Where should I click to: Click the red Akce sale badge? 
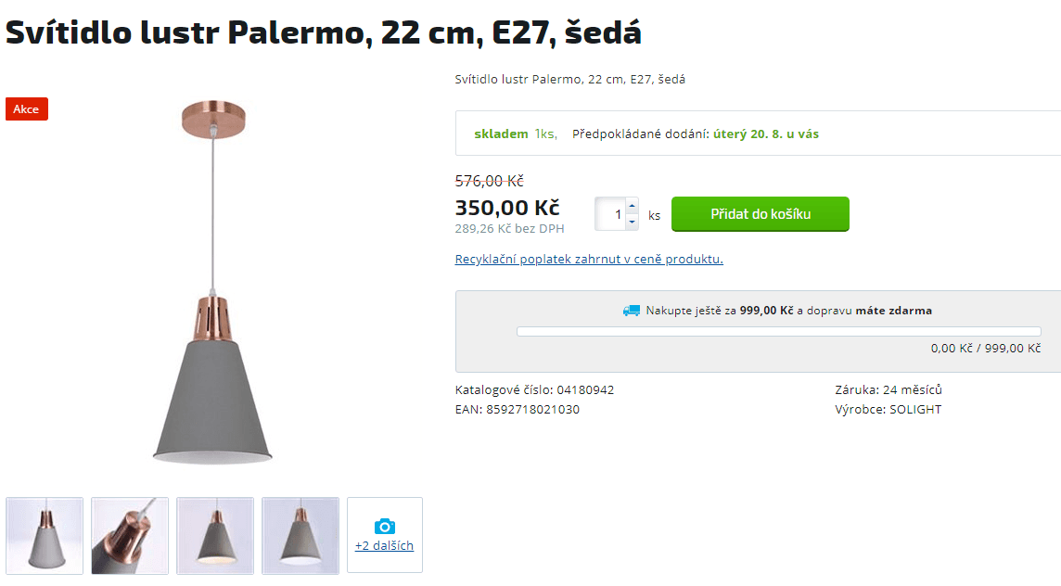pyautogui.click(x=26, y=108)
